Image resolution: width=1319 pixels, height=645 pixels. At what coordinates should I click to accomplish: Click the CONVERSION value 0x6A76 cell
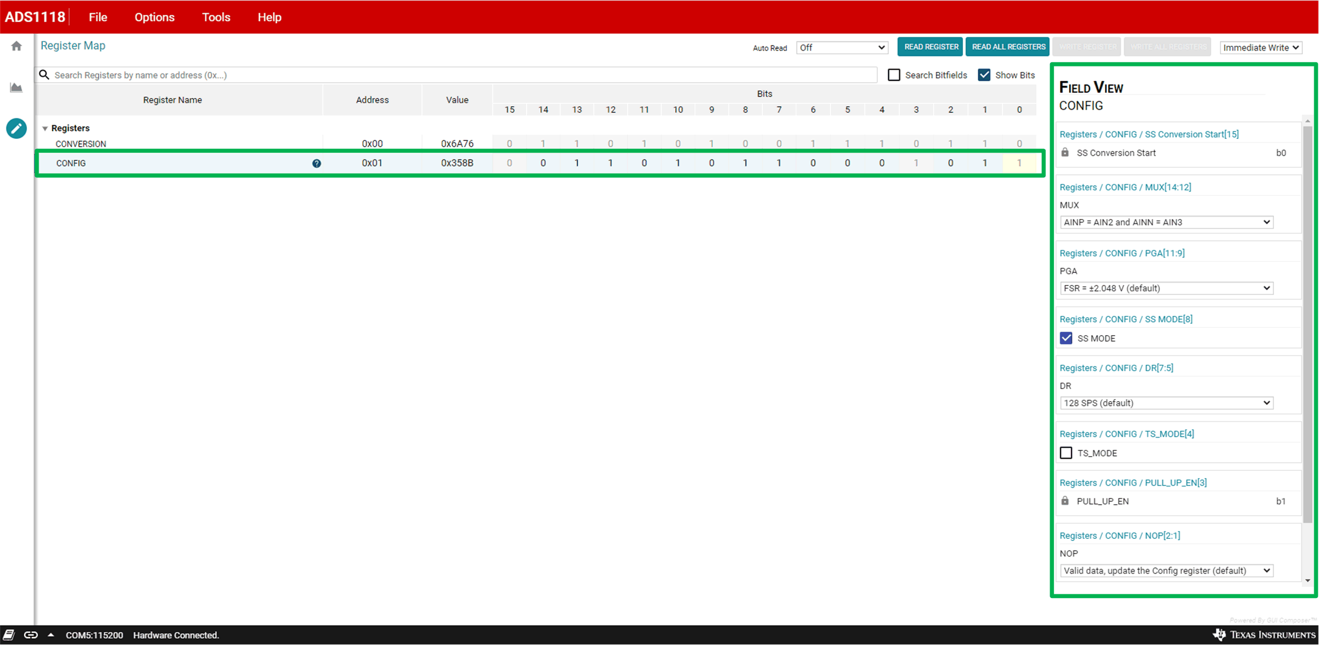pyautogui.click(x=457, y=144)
